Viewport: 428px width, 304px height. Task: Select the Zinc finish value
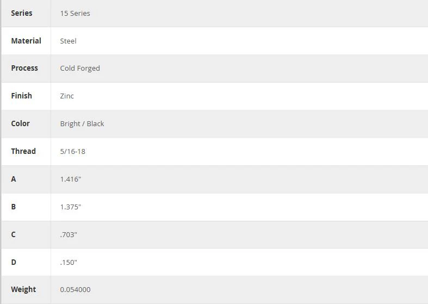point(67,96)
